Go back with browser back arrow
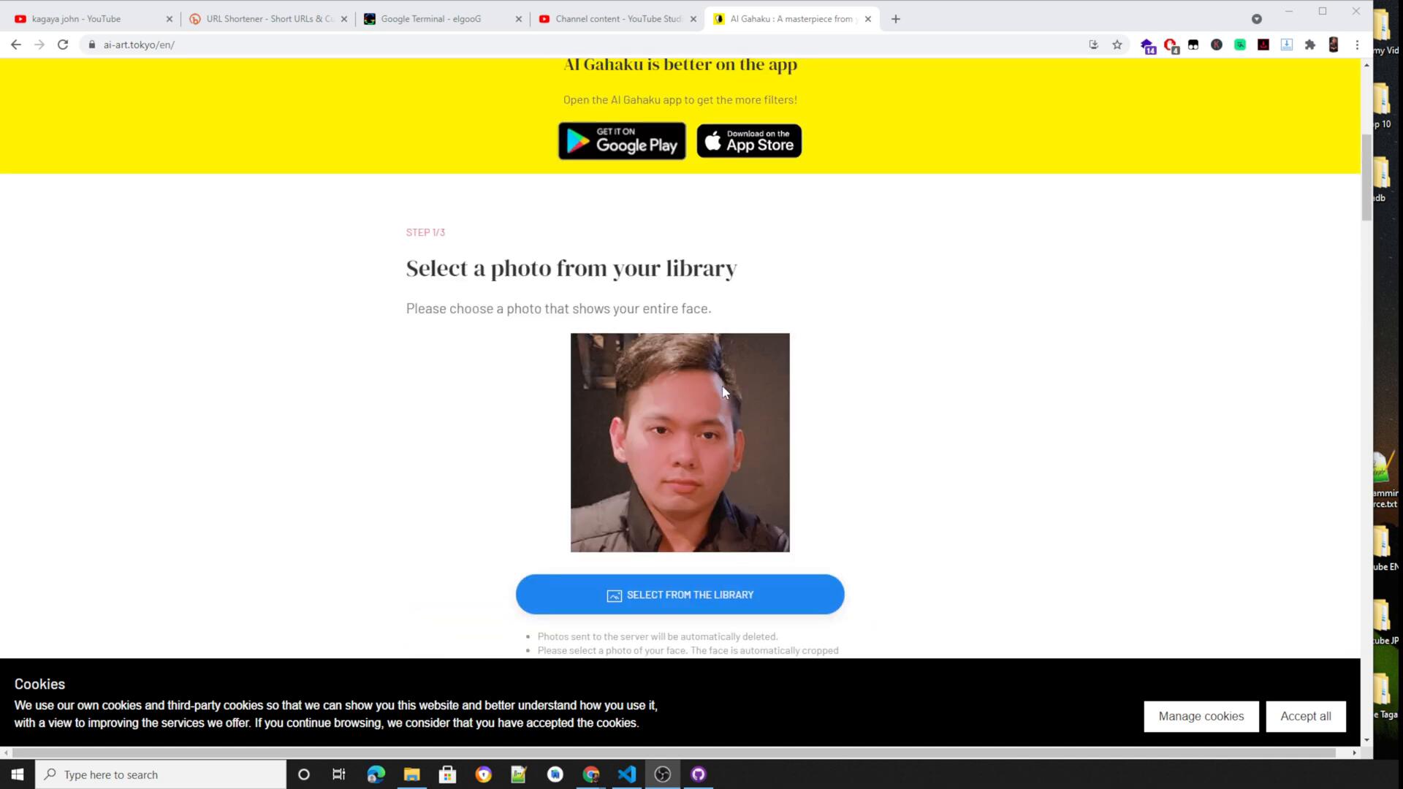Viewport: 1403px width, 789px height. coord(16,45)
